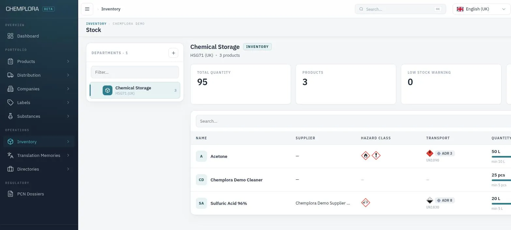Open Sulfuric Acid 96% product

(x=351, y=203)
